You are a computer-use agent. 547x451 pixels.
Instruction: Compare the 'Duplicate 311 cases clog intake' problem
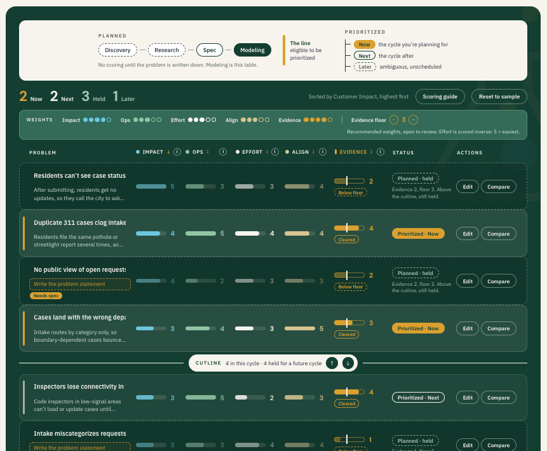[499, 234]
